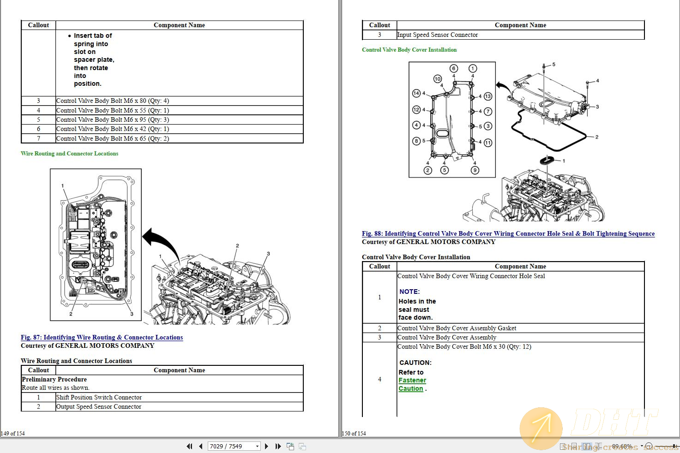The width and height of the screenshot is (680, 453).
Task: Go to the next page
Action: pos(266,446)
